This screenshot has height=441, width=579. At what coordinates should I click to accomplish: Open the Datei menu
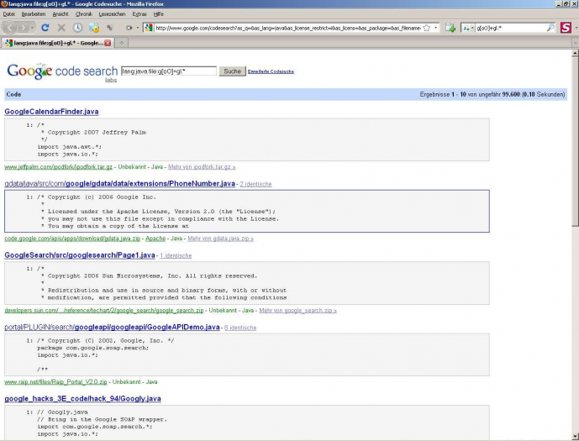point(9,14)
